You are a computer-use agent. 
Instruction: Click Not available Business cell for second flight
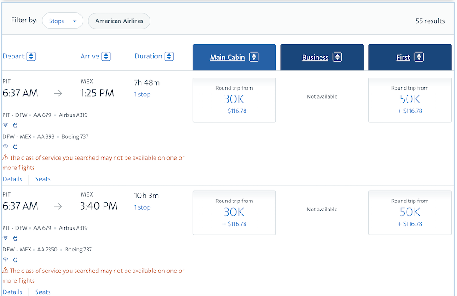tap(322, 209)
